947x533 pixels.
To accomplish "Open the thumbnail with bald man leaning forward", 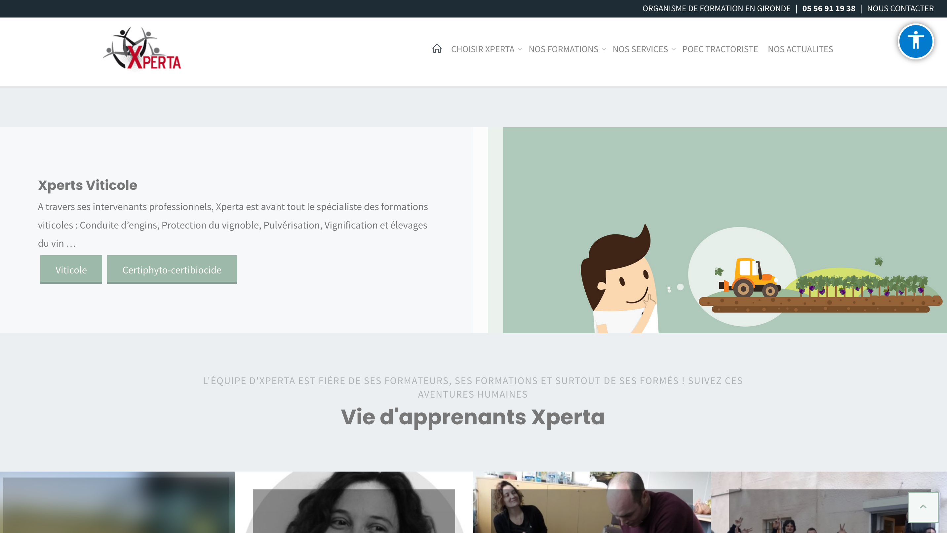I will (x=592, y=502).
